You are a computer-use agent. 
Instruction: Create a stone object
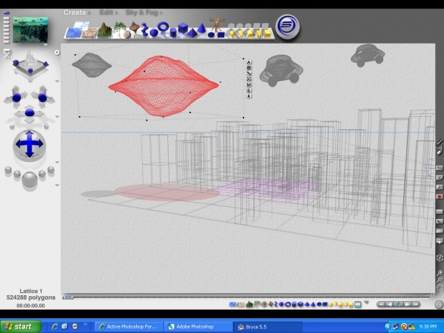127,34
